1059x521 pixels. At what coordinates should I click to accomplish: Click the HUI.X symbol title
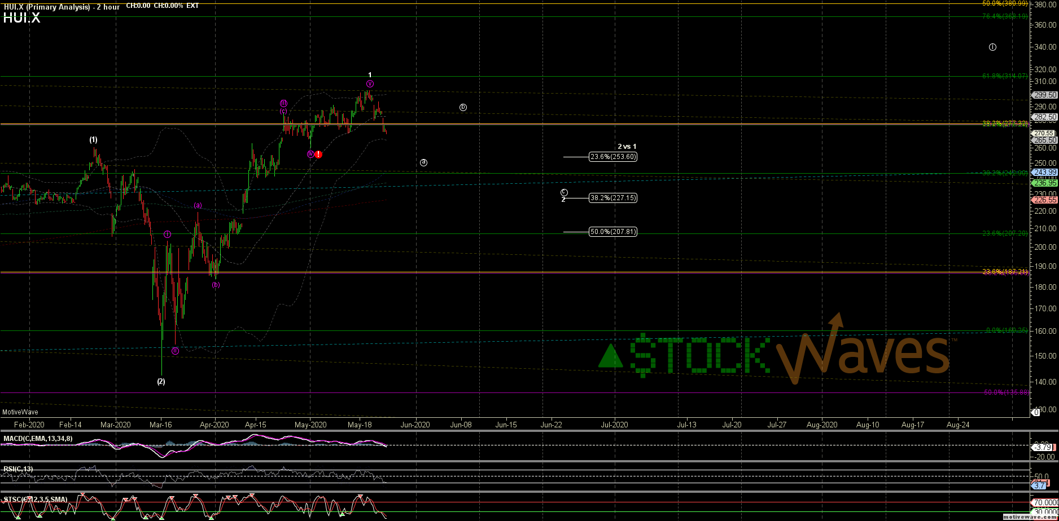click(21, 18)
